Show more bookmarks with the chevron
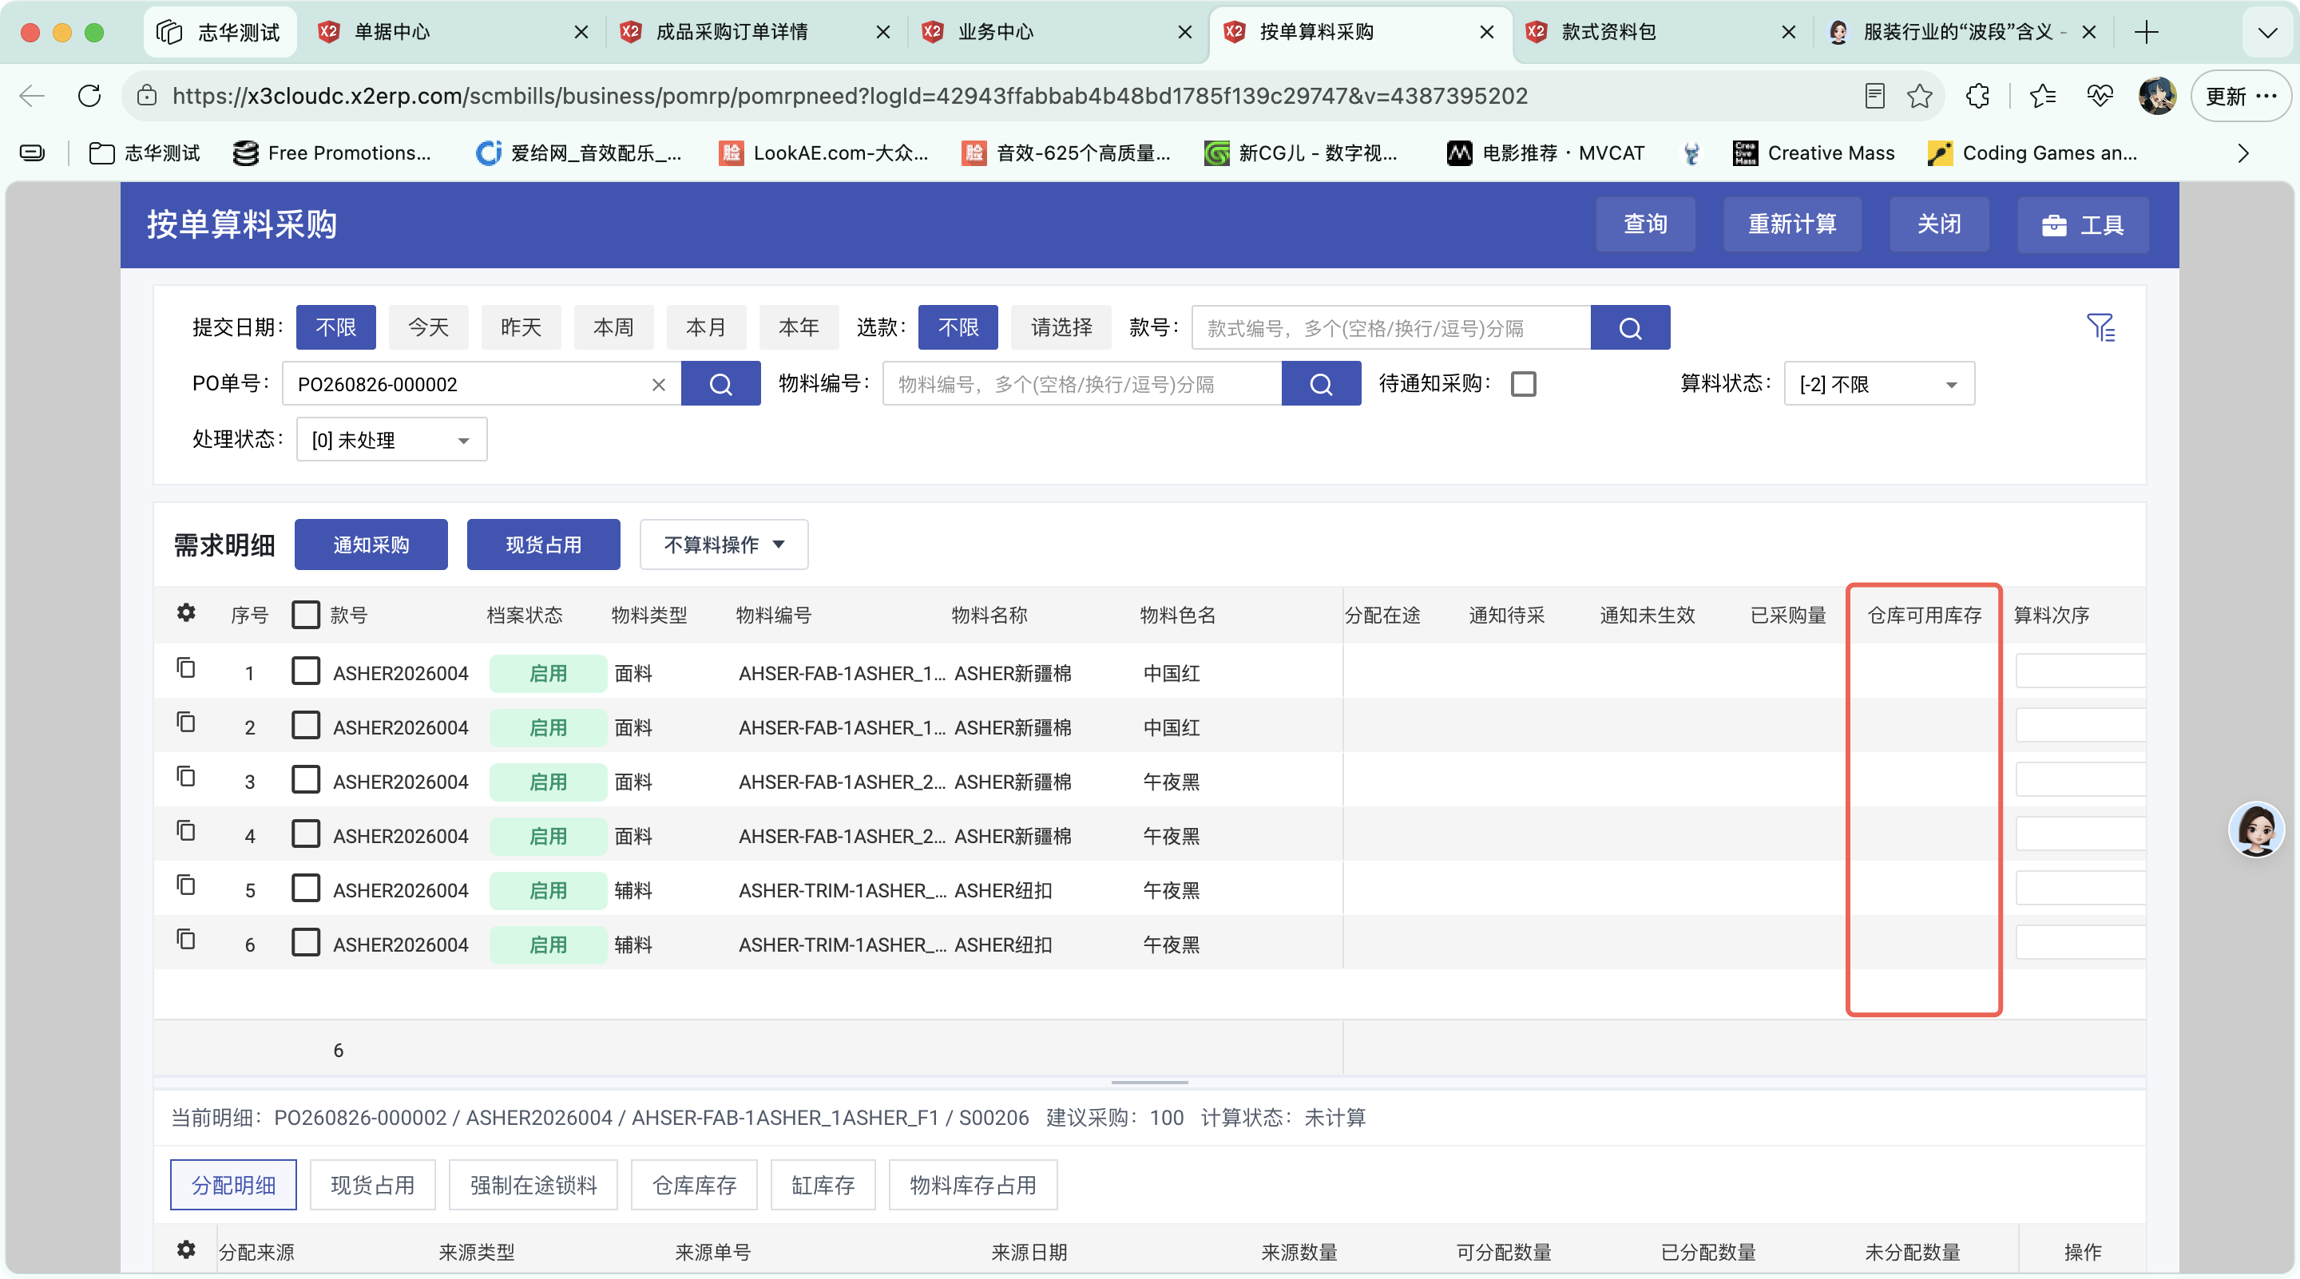The image size is (2300, 1279). point(2242,153)
